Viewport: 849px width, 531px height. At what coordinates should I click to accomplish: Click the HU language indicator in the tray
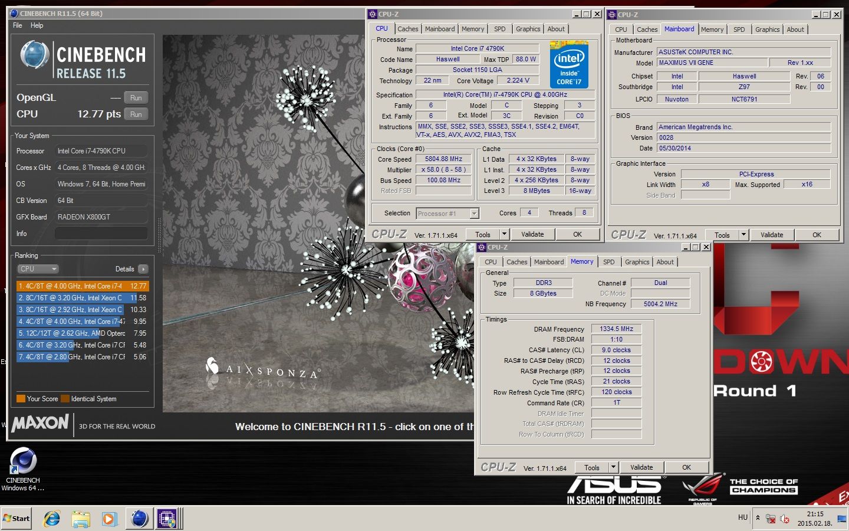point(743,517)
